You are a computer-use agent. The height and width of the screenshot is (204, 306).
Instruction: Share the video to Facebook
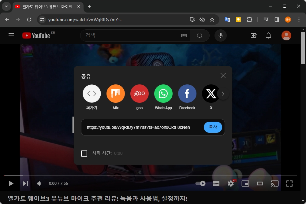[x=187, y=94]
